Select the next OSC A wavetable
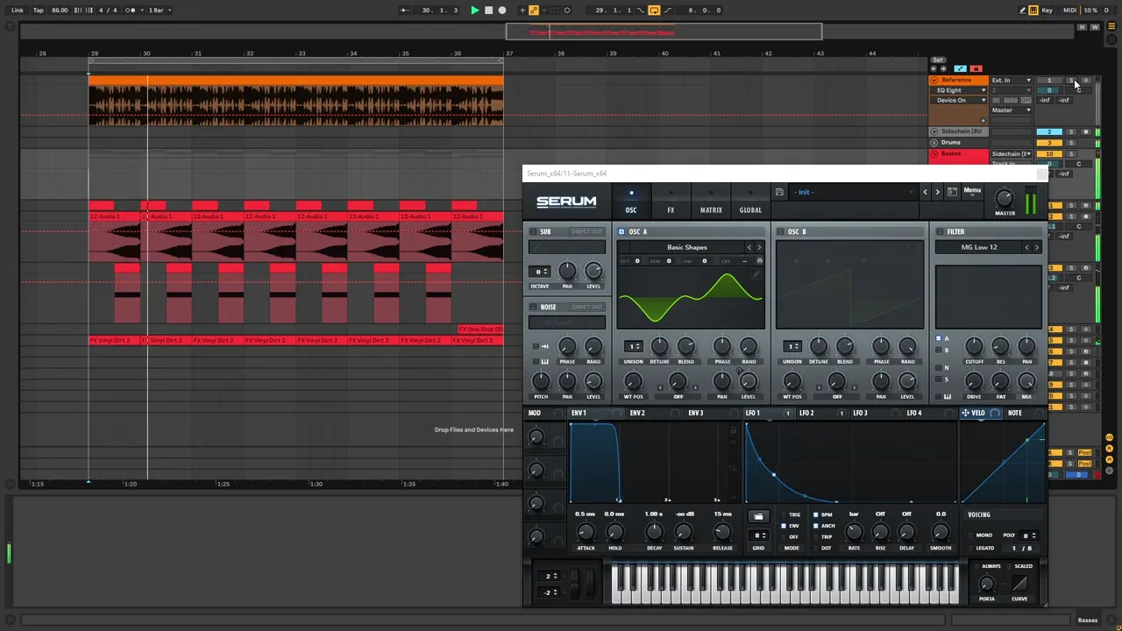The image size is (1122, 631). (x=759, y=247)
